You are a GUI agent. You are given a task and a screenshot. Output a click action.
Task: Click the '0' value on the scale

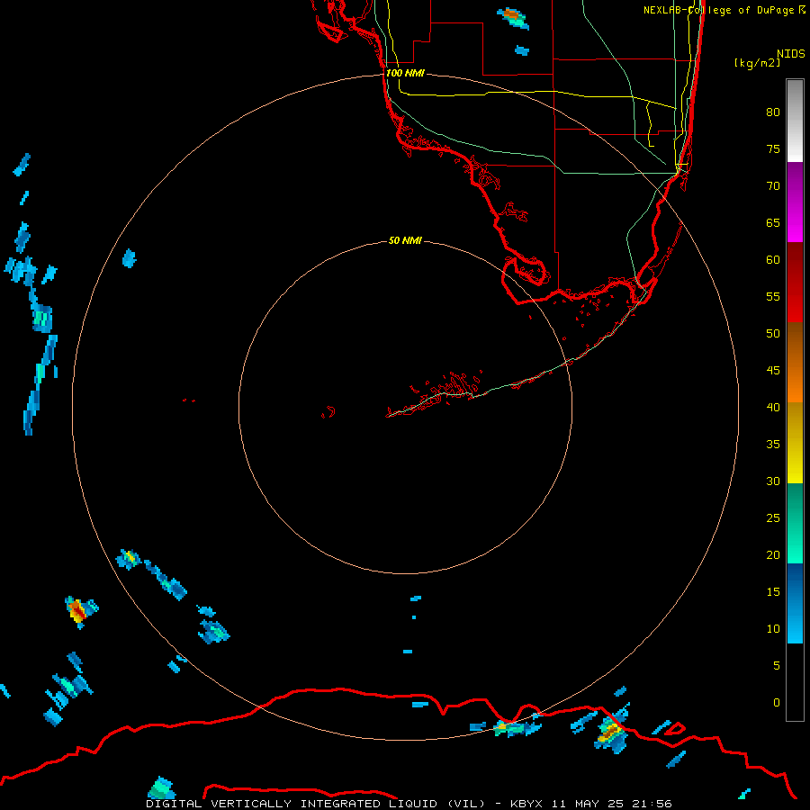[x=777, y=703]
